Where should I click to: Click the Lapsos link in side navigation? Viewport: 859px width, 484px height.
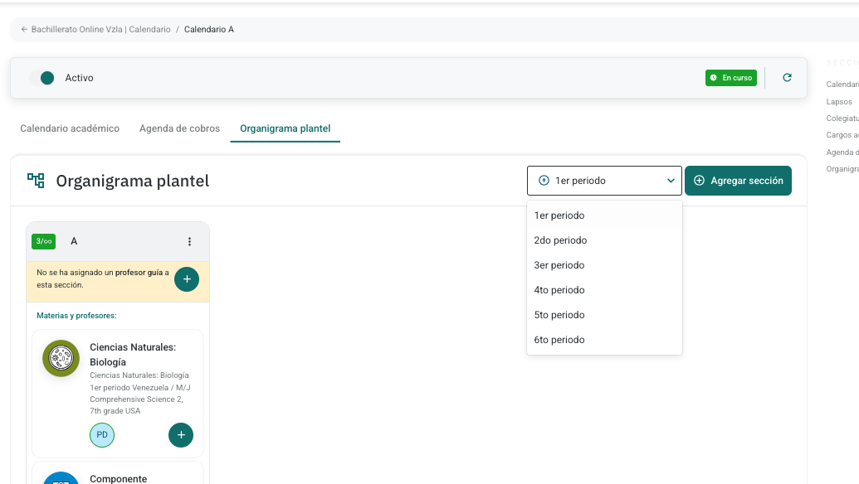[x=839, y=102]
